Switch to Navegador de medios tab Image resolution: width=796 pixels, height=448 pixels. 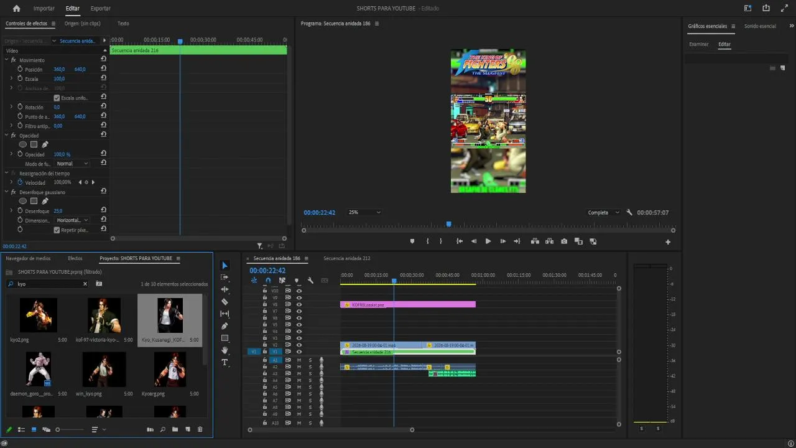tap(28, 258)
